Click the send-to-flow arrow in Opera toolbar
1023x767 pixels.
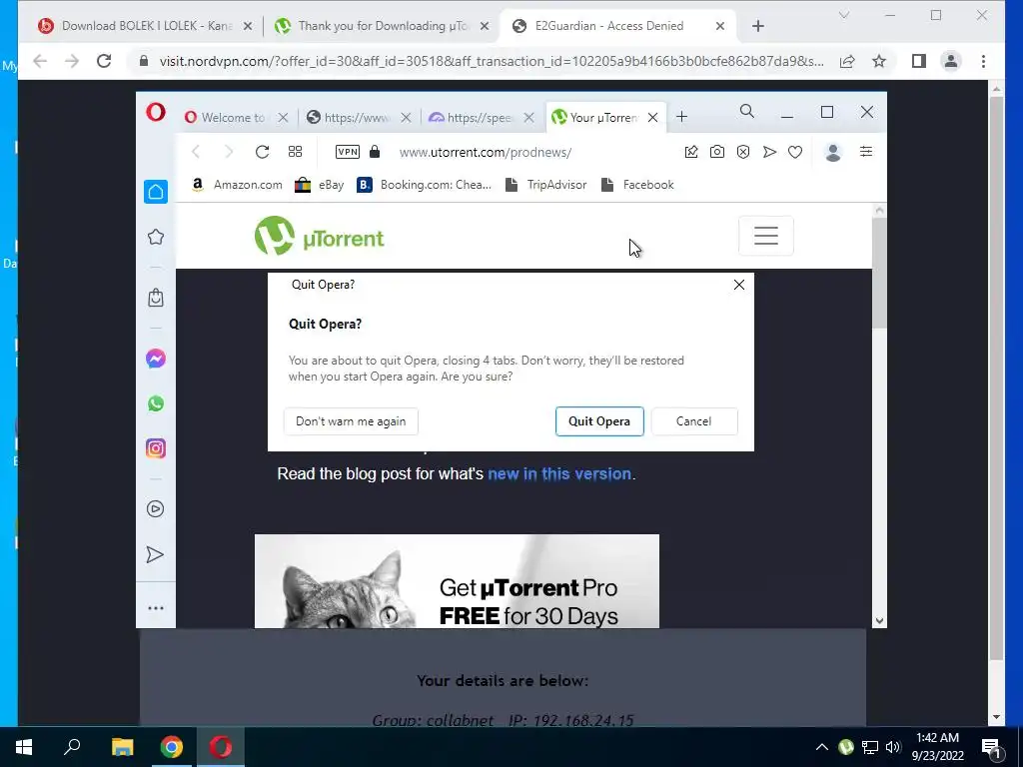[x=769, y=152]
